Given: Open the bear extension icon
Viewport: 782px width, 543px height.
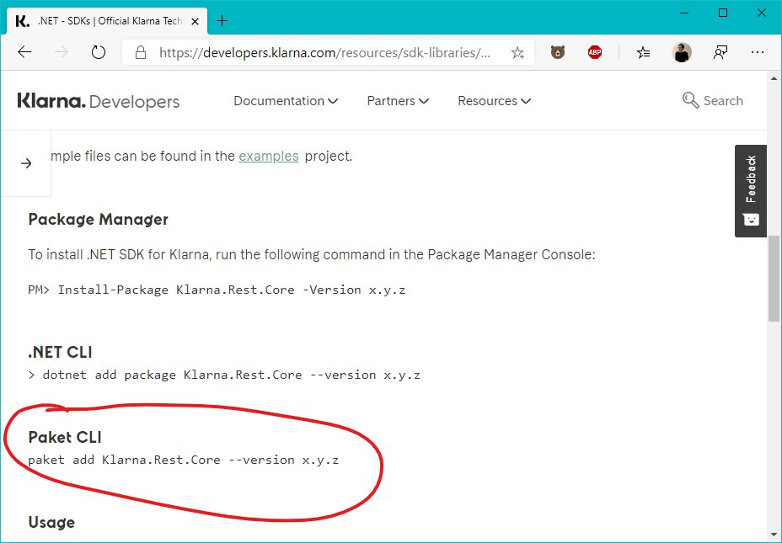Looking at the screenshot, I should click(558, 52).
